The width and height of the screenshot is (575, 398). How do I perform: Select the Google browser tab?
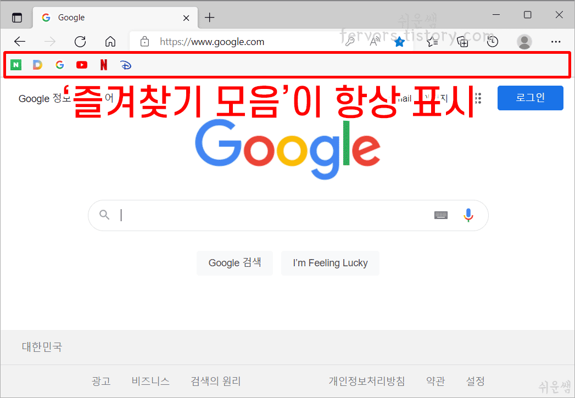tap(115, 17)
